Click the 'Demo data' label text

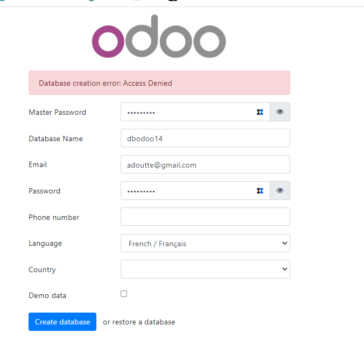(x=47, y=296)
